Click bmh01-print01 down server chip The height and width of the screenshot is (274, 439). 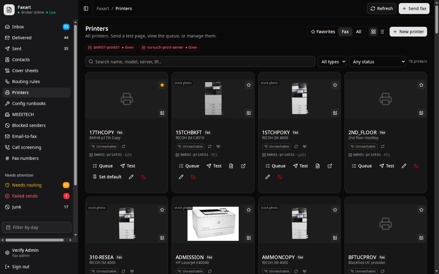[111, 47]
